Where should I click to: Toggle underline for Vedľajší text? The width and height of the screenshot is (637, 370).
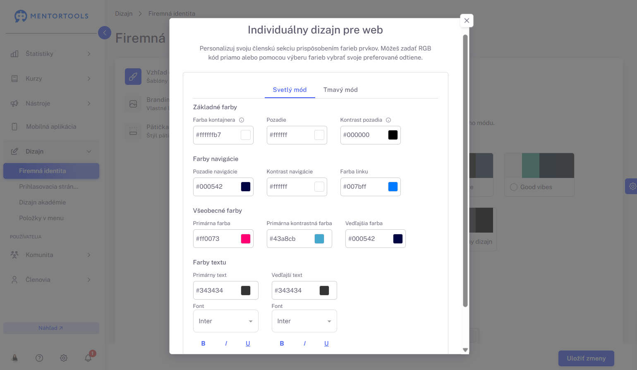[x=326, y=344]
